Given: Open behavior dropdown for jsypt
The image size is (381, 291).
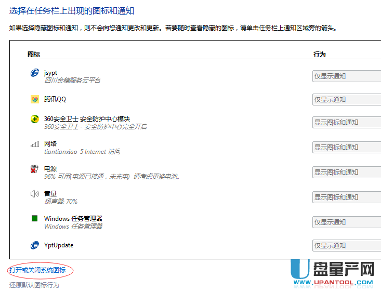Looking at the screenshot, I should point(346,76).
